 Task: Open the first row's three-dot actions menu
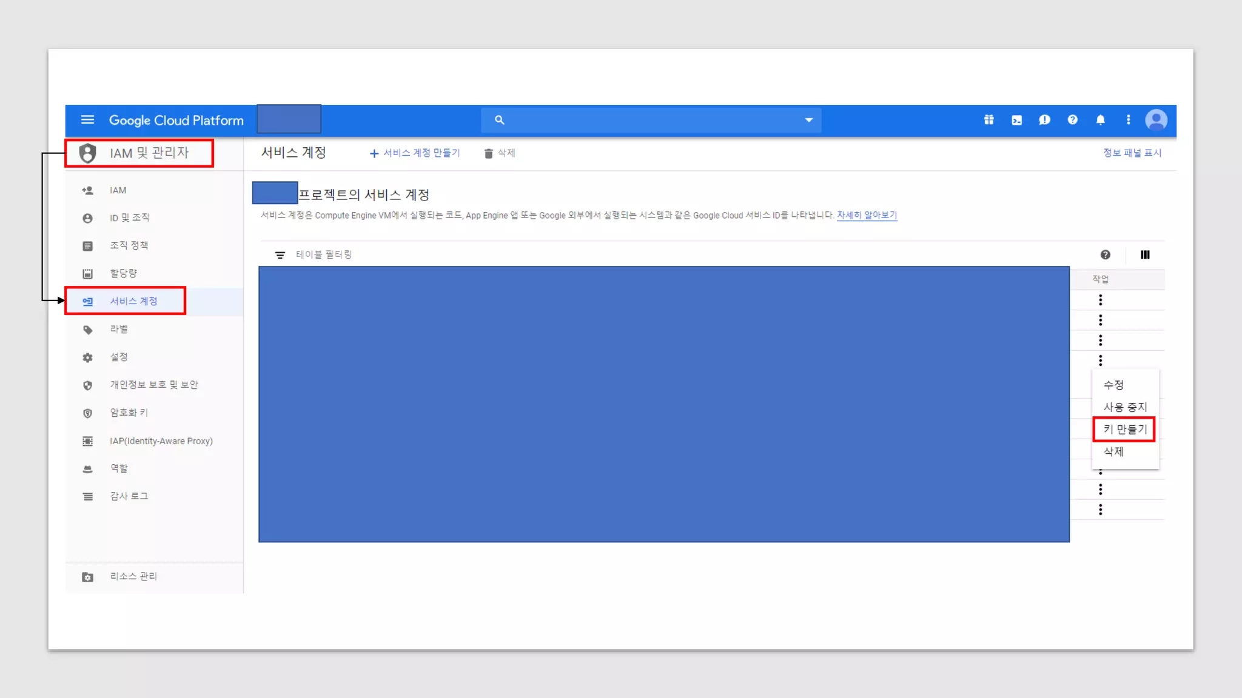click(x=1100, y=300)
